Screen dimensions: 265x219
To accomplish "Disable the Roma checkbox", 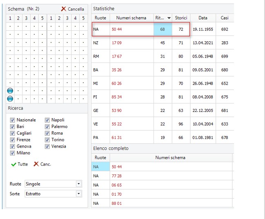I will [x=47, y=133].
